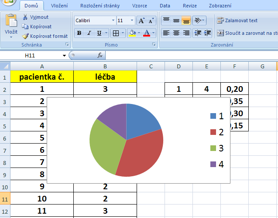278x218 pixels.
Task: Select row 11 header
Action: pyautogui.click(x=5, y=199)
